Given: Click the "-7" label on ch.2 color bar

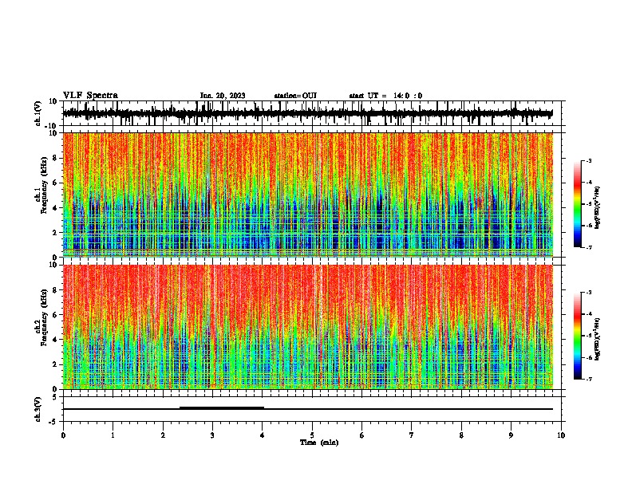Looking at the screenshot, I should (589, 379).
